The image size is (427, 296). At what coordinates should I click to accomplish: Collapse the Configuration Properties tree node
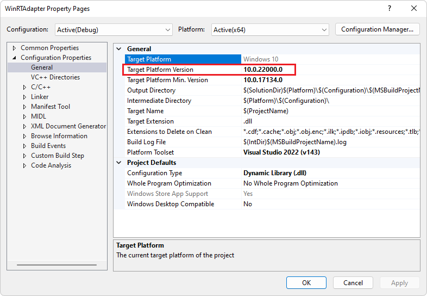(x=14, y=58)
